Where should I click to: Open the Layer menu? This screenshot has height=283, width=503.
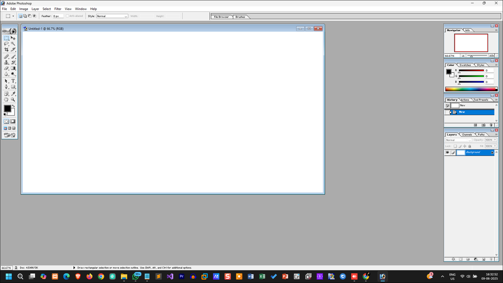35,9
